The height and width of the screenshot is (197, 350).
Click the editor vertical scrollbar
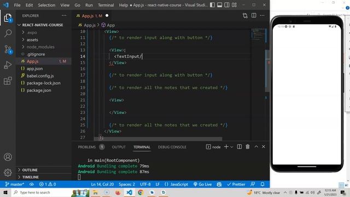(x=267, y=71)
